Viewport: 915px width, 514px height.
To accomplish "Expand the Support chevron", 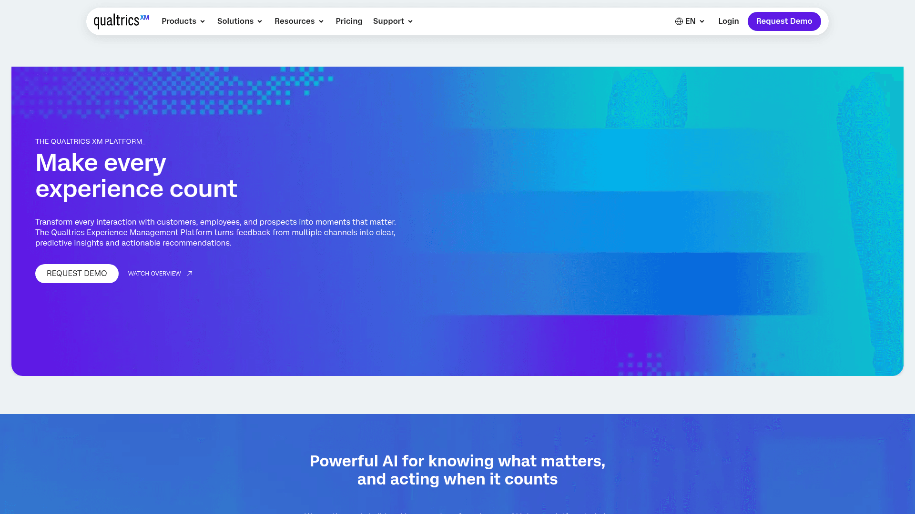I will [x=410, y=21].
